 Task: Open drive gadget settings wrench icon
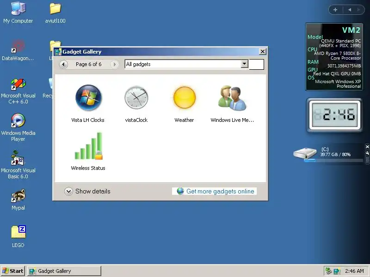pos(367,153)
